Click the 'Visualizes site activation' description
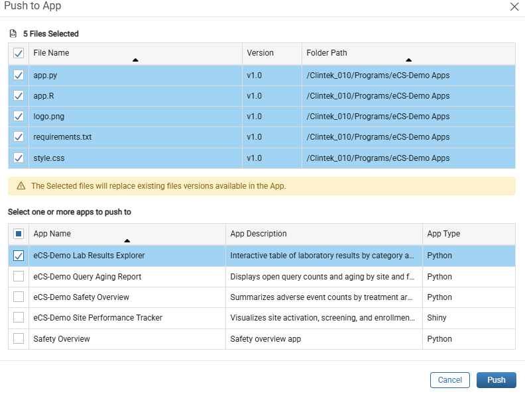The image size is (525, 398). point(322,317)
